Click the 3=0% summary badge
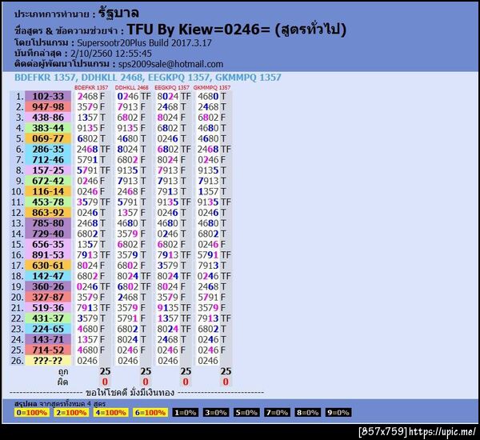Viewport: 480px width, 440px height. pos(216,413)
